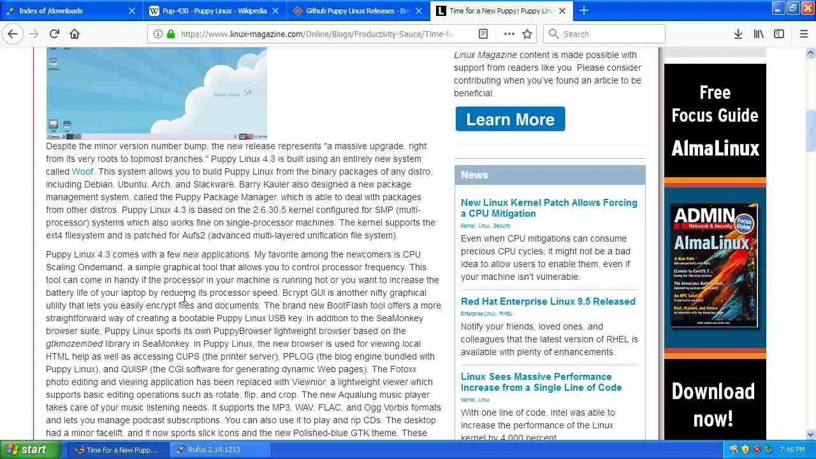Toggle reader view in address bar
This screenshot has height=459, width=816.
tap(483, 34)
